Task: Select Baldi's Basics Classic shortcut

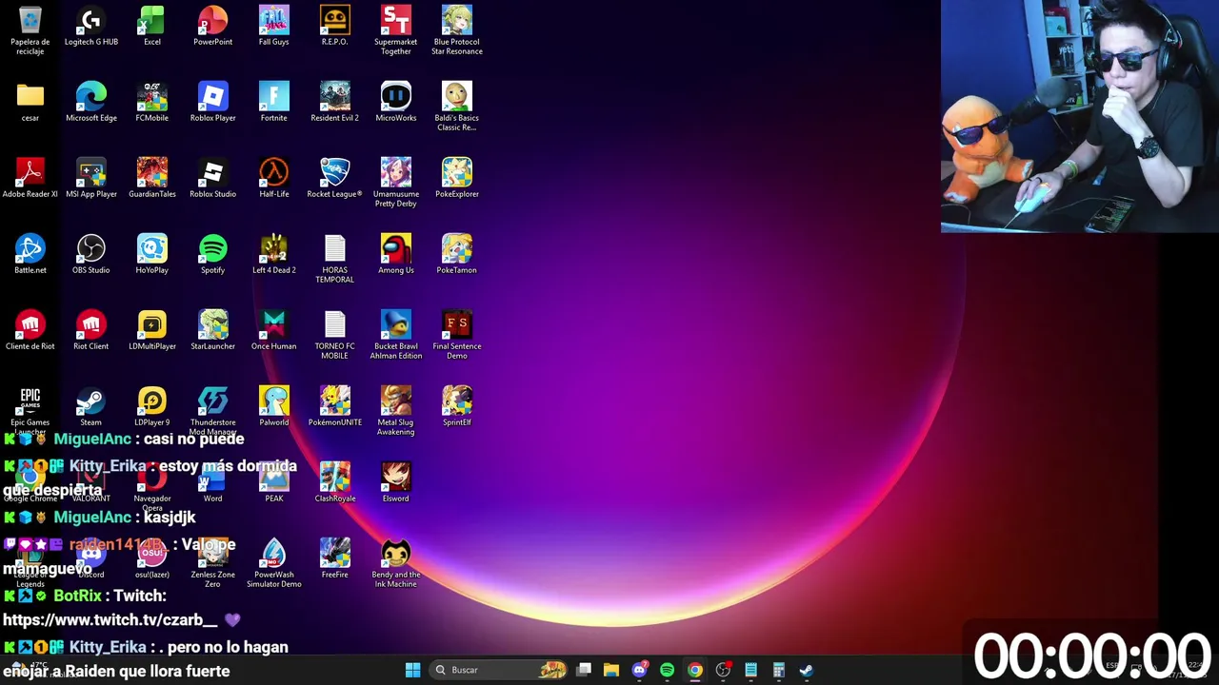Action: (x=456, y=107)
